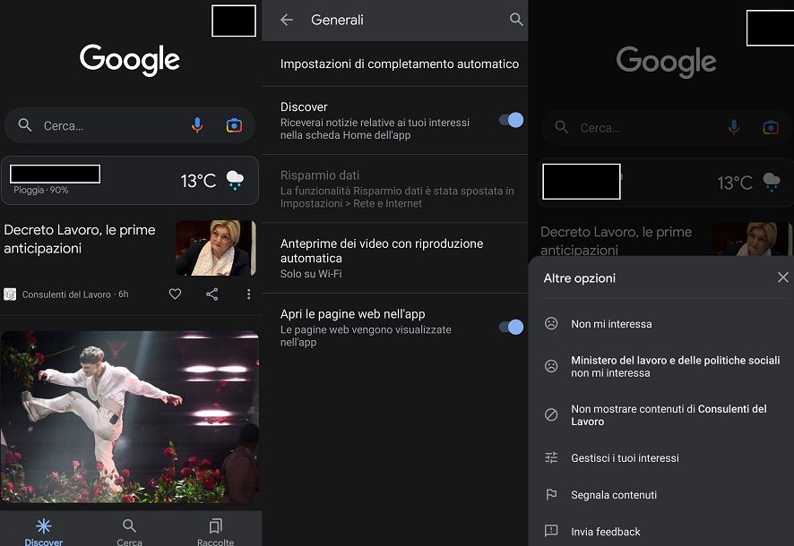Tap Consulenti del Lavoro source logo icon
This screenshot has width=794, height=546.
10,294
